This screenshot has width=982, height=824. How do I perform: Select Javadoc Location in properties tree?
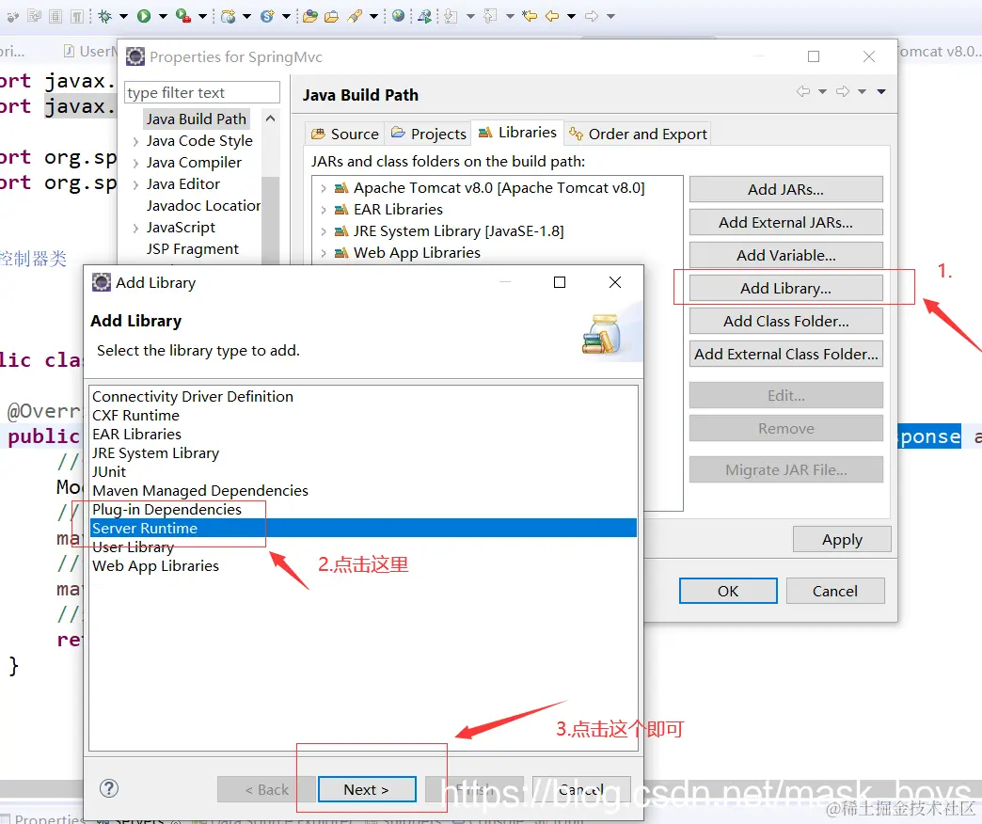click(x=203, y=206)
